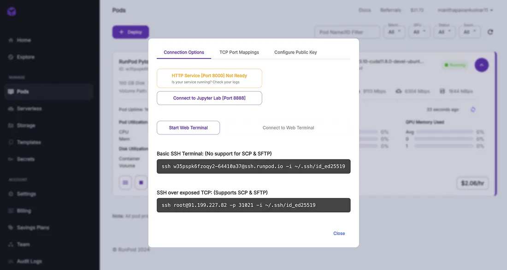Image resolution: width=507 pixels, height=270 pixels.
Task: Open Billing in the sidebar
Action: coord(24,211)
